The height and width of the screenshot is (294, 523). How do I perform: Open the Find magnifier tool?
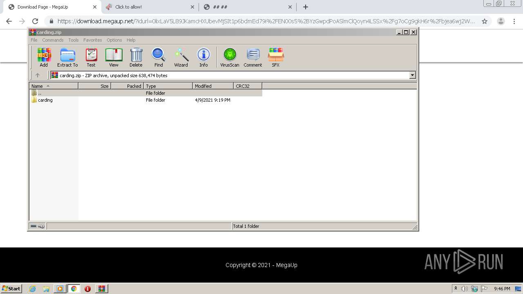tap(159, 57)
